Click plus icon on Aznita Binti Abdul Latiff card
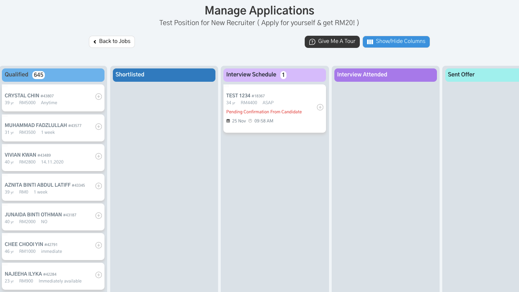This screenshot has width=519, height=292. click(98, 186)
